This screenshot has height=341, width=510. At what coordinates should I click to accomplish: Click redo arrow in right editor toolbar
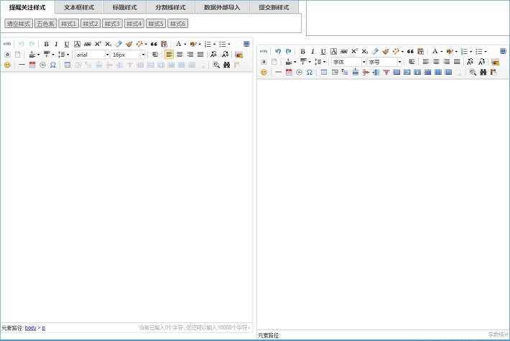288,52
